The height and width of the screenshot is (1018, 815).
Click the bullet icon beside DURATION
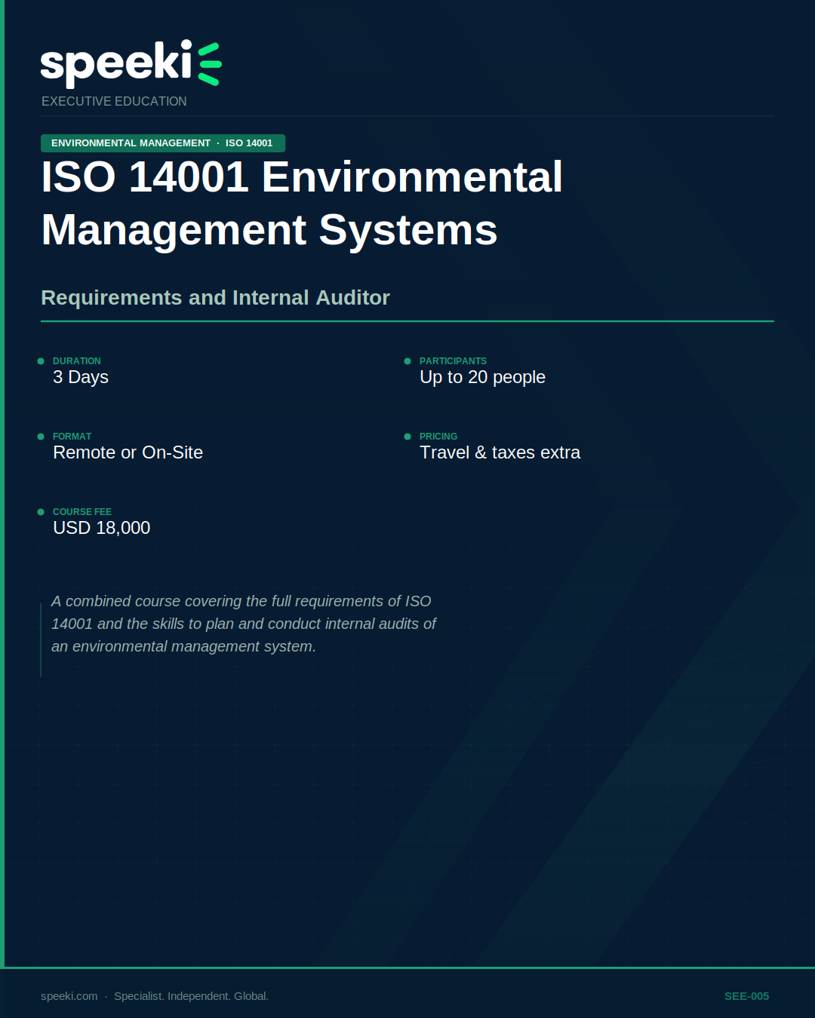41,361
